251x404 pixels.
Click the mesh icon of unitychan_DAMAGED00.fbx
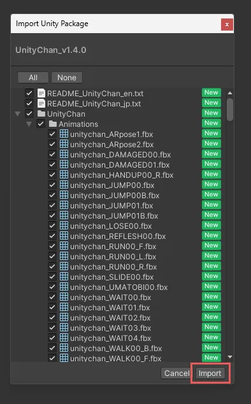[64, 154]
